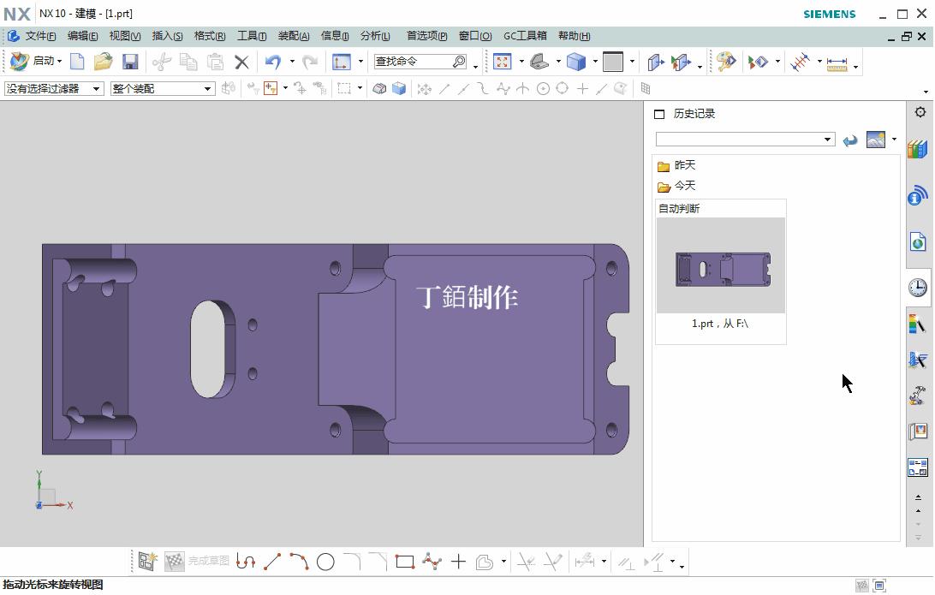Select the Rectangle sketch tool
The image size is (935, 595).
click(x=404, y=562)
